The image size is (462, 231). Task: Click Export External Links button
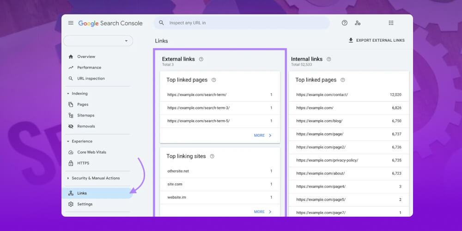tap(376, 41)
